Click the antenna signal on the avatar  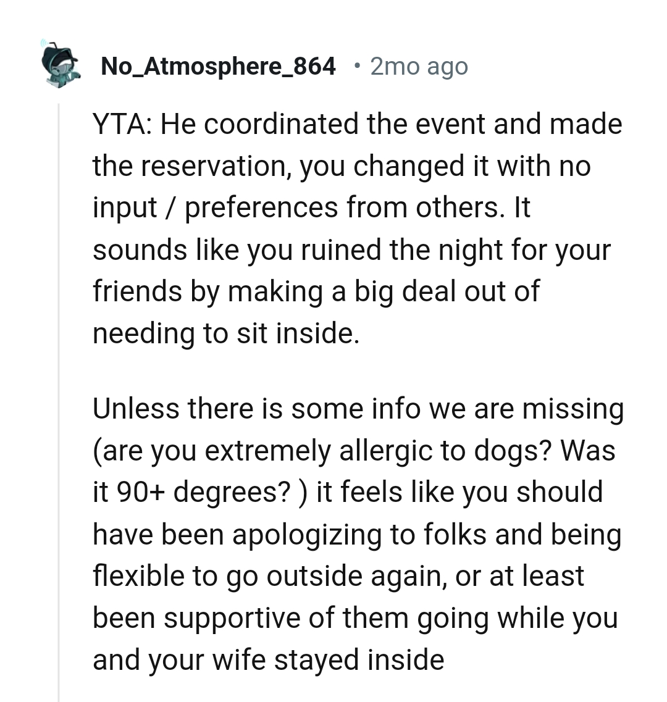(x=44, y=43)
